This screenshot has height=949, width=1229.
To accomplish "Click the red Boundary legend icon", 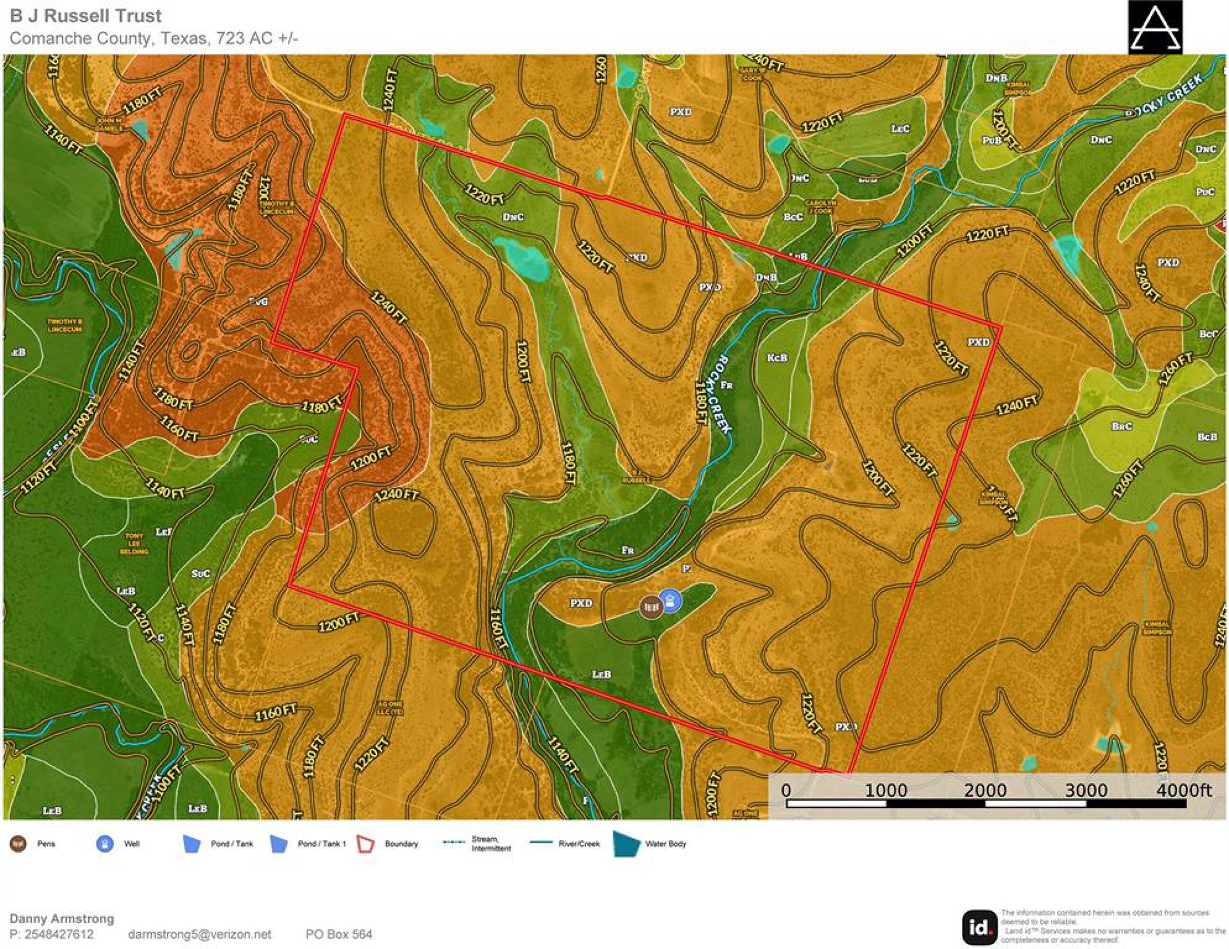I will [x=366, y=844].
